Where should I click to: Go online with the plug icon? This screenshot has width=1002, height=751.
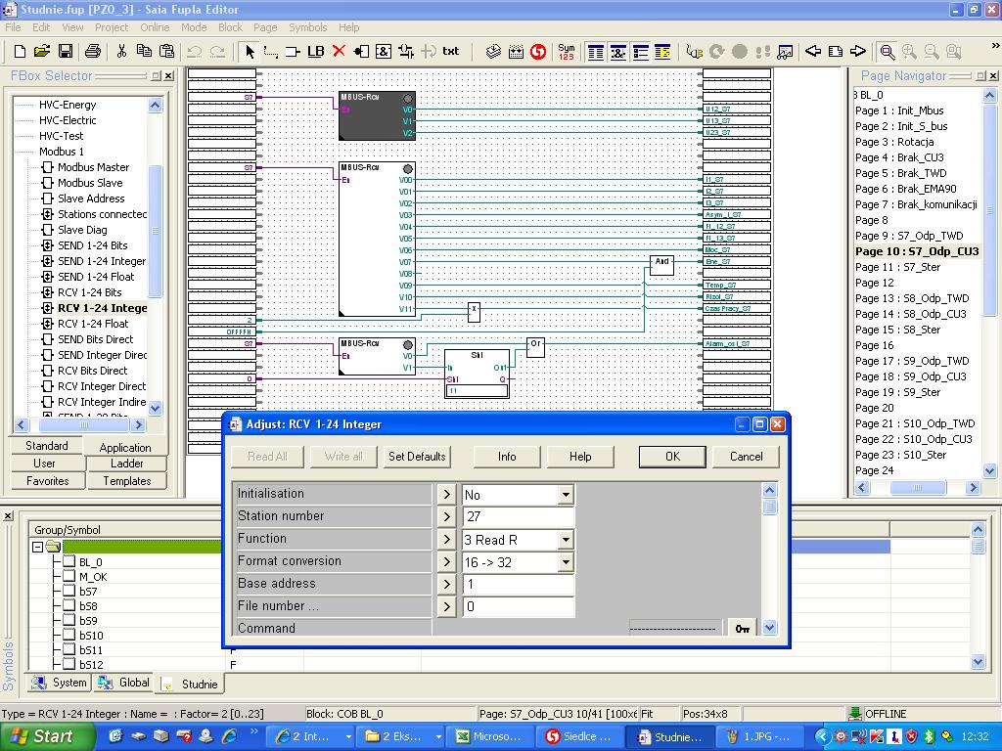coord(694,52)
